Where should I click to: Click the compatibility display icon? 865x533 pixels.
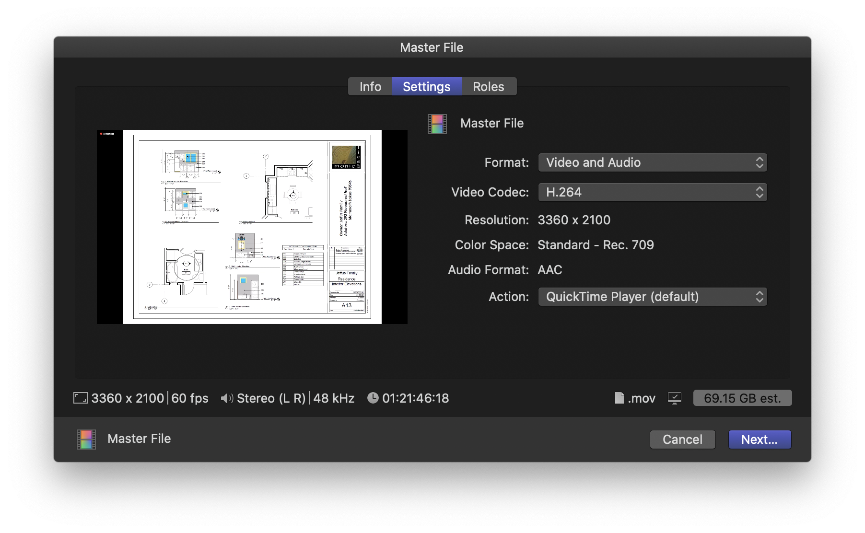tap(675, 398)
